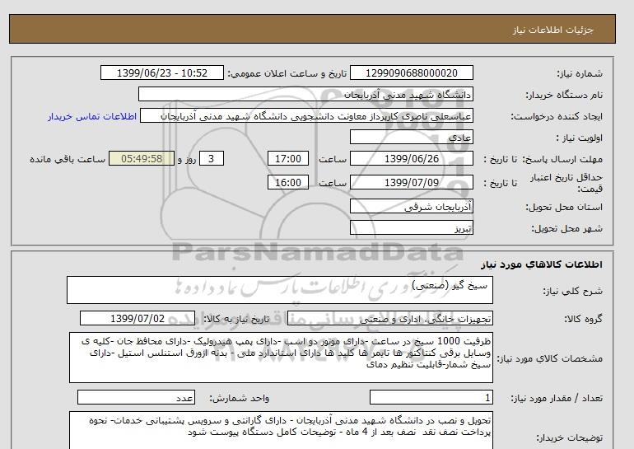The image size is (634, 449).
Task: Select the validity time field 16:00
Action: click(x=288, y=182)
